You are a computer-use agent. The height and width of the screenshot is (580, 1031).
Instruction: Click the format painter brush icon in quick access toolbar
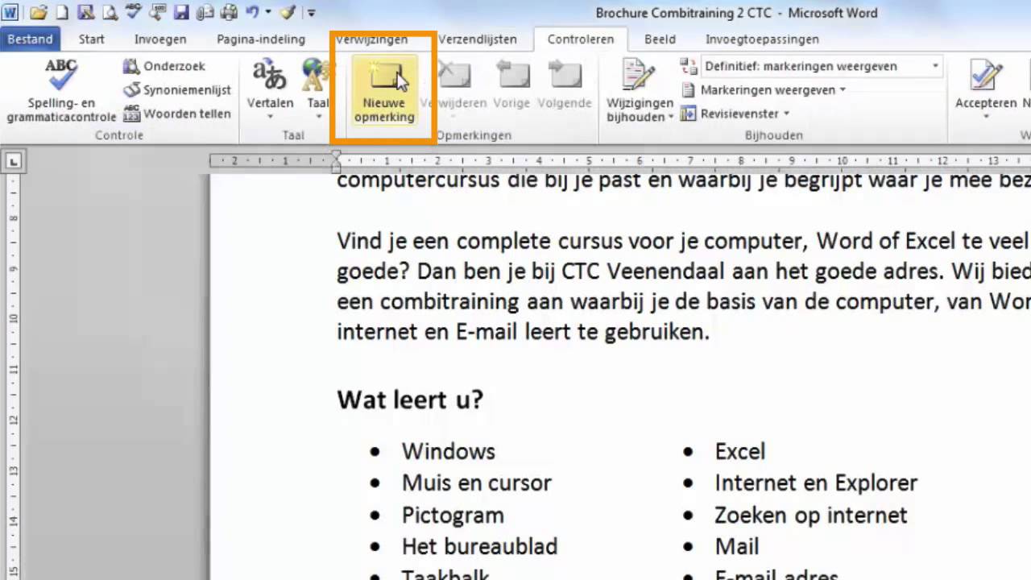[x=288, y=12]
